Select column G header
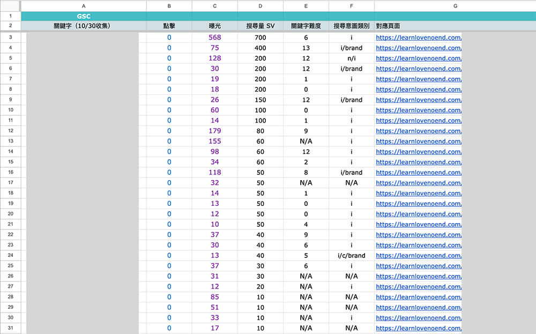 [455, 6]
